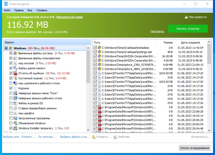Click the Свойства properties icon
The width and height of the screenshot is (215, 155).
115,137
